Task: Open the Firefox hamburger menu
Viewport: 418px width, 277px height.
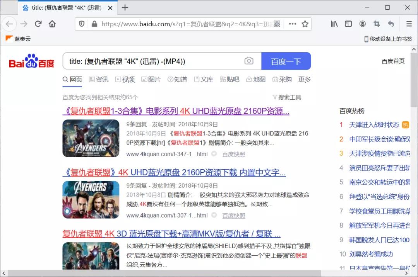Action: click(409, 24)
